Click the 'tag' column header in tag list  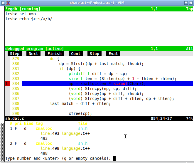tap(39, 123)
